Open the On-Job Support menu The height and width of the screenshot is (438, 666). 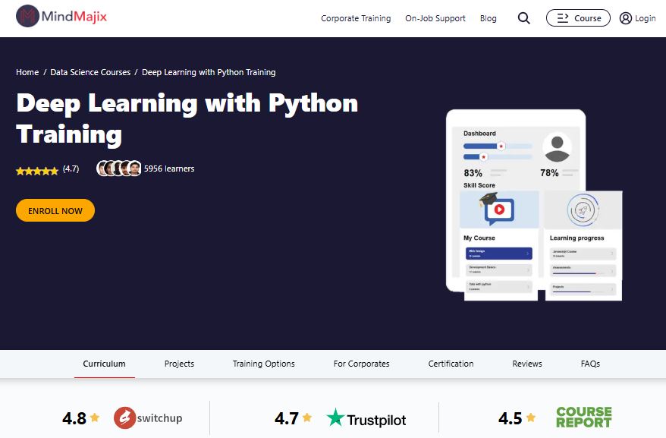pyautogui.click(x=435, y=17)
